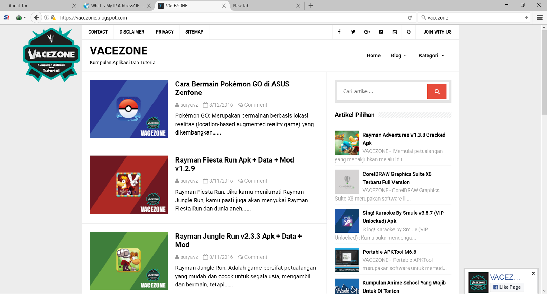Click the red search magnifier button
The height and width of the screenshot is (294, 547).
pos(437,91)
